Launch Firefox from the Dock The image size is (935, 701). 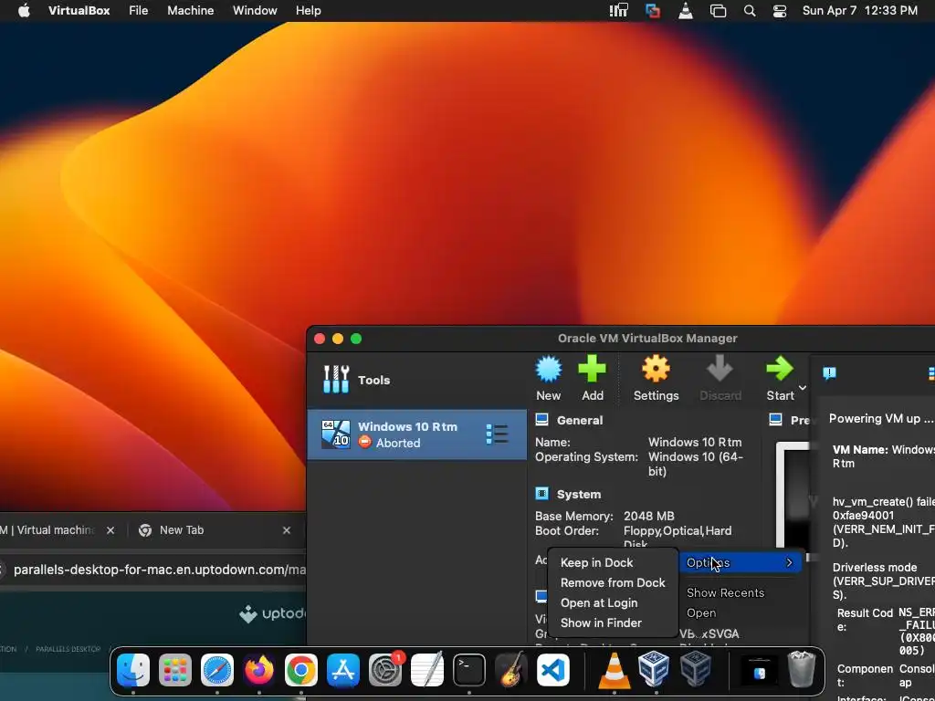coord(258,669)
